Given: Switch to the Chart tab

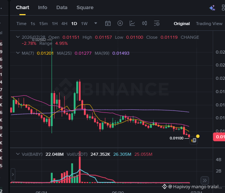Looking at the screenshot, I should [x=22, y=8].
